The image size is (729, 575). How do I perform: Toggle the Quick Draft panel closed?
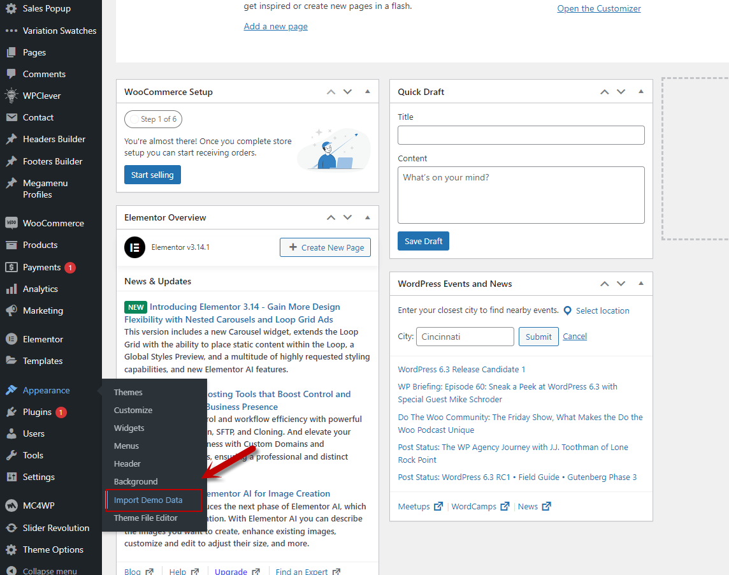click(641, 92)
